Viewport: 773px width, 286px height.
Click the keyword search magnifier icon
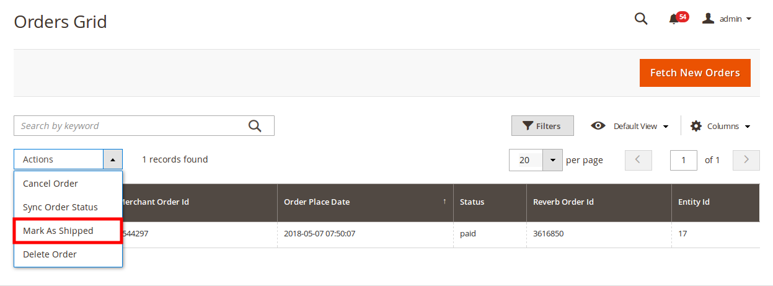[255, 126]
